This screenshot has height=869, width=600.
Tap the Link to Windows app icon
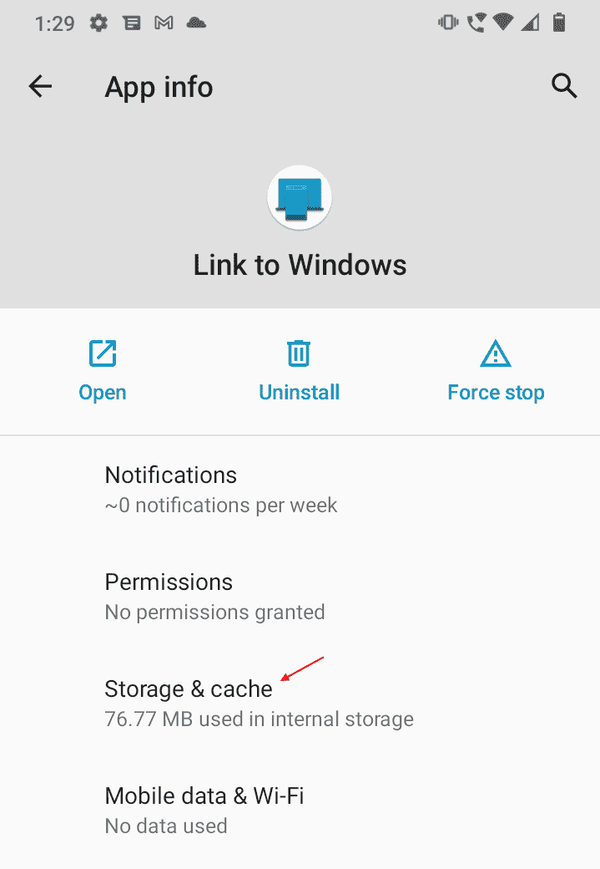click(299, 197)
